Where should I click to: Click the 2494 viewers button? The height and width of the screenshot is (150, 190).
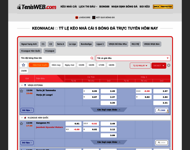(162, 142)
